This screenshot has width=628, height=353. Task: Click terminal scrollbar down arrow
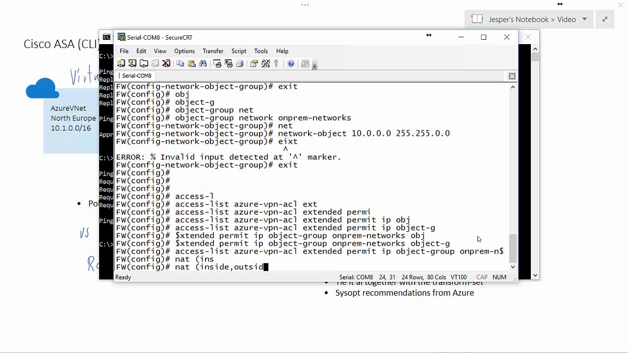tap(513, 267)
